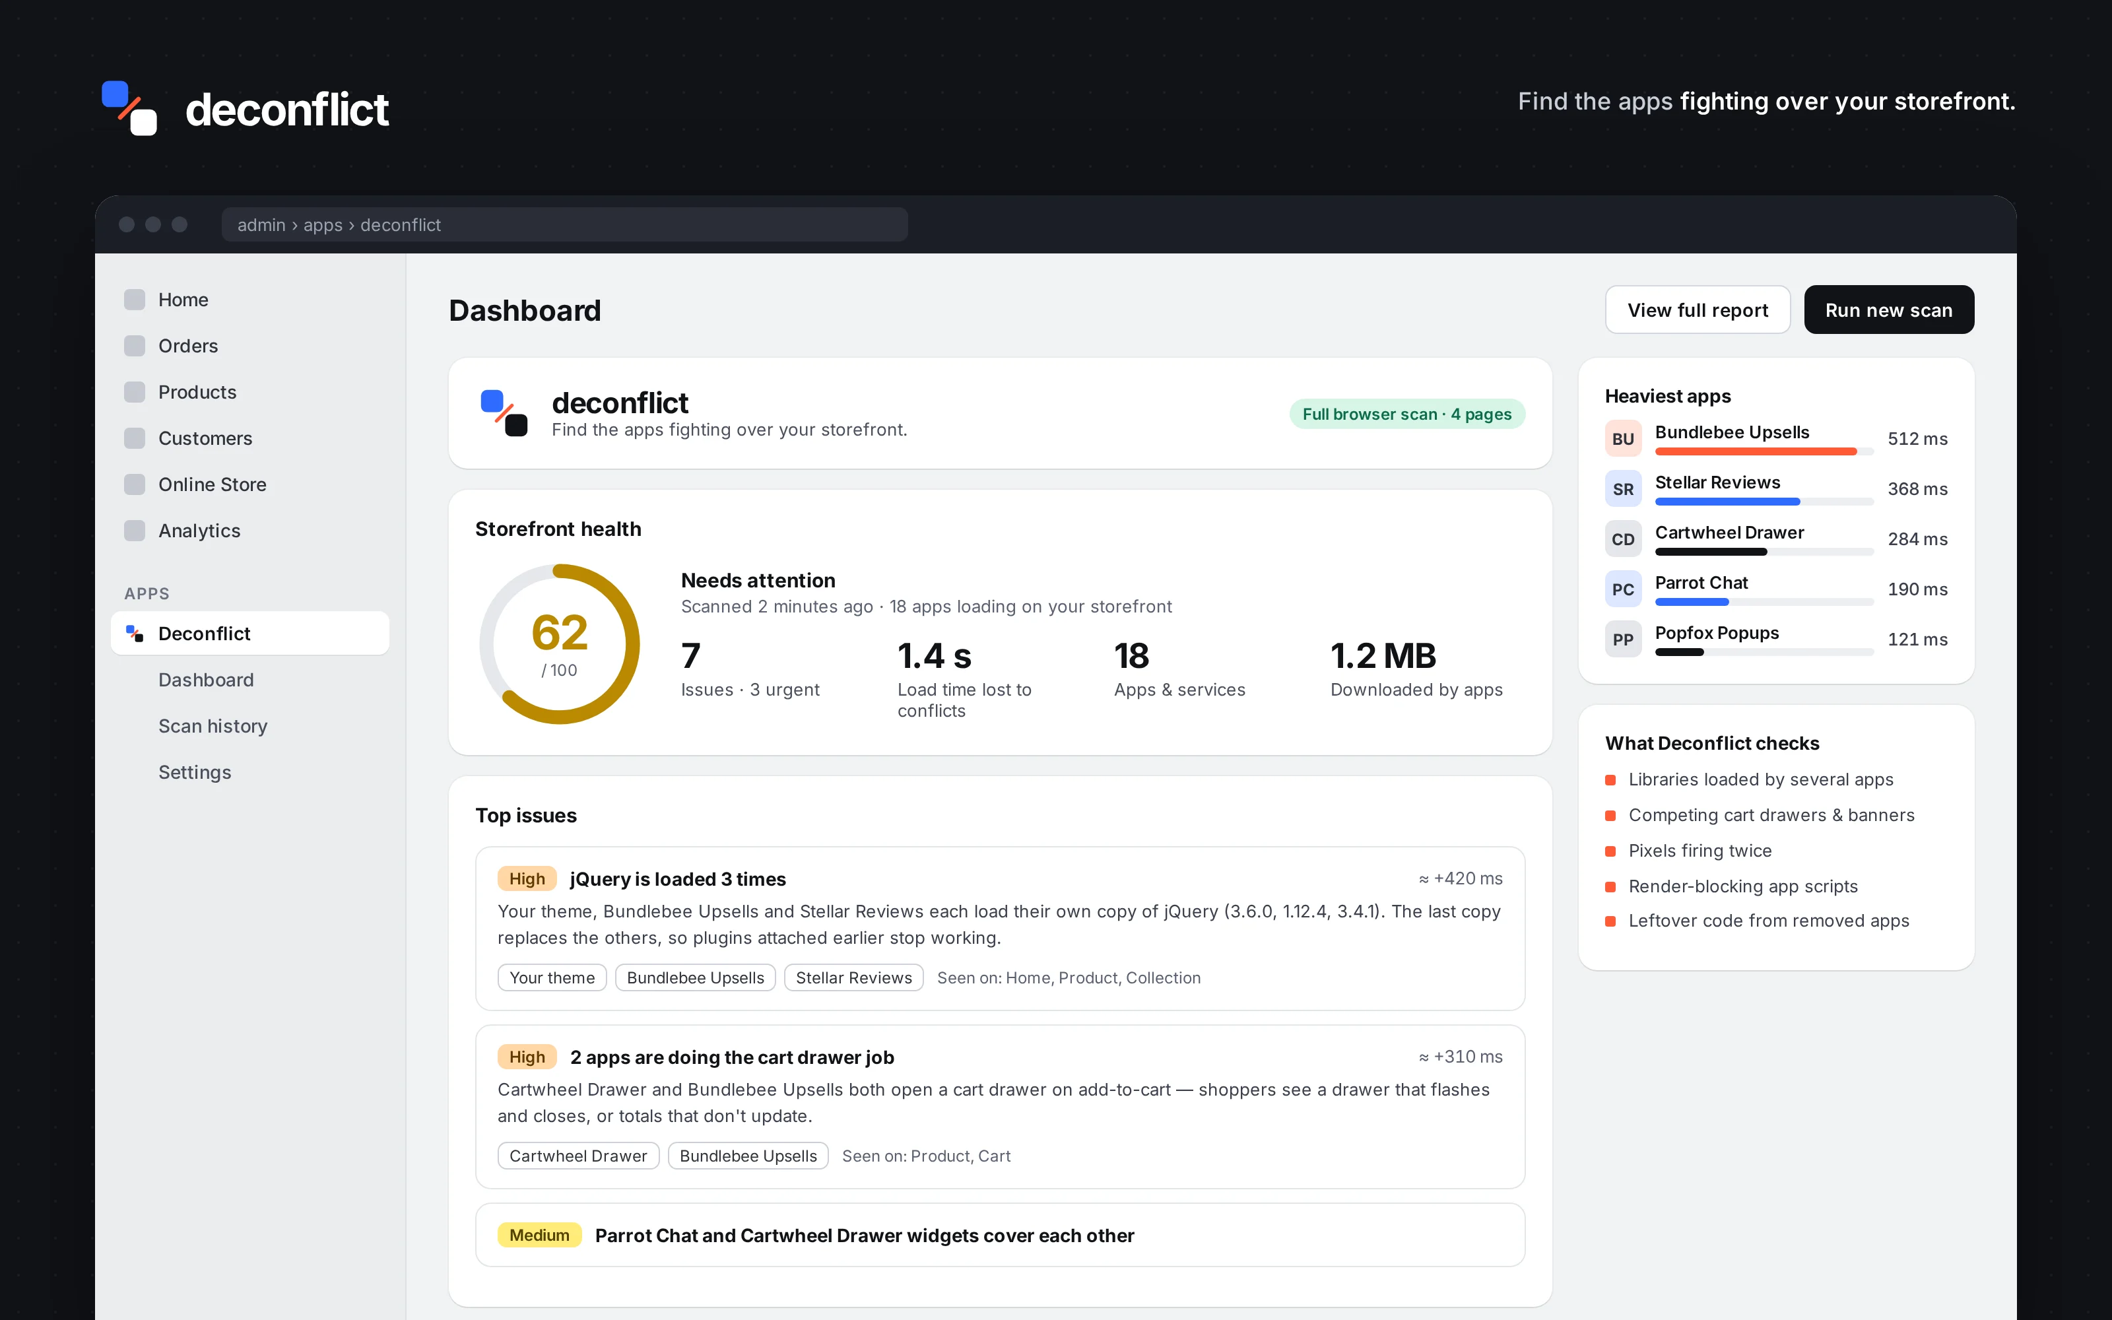Click the Online Store sidebar icon
This screenshot has width=2112, height=1320.
click(x=135, y=484)
